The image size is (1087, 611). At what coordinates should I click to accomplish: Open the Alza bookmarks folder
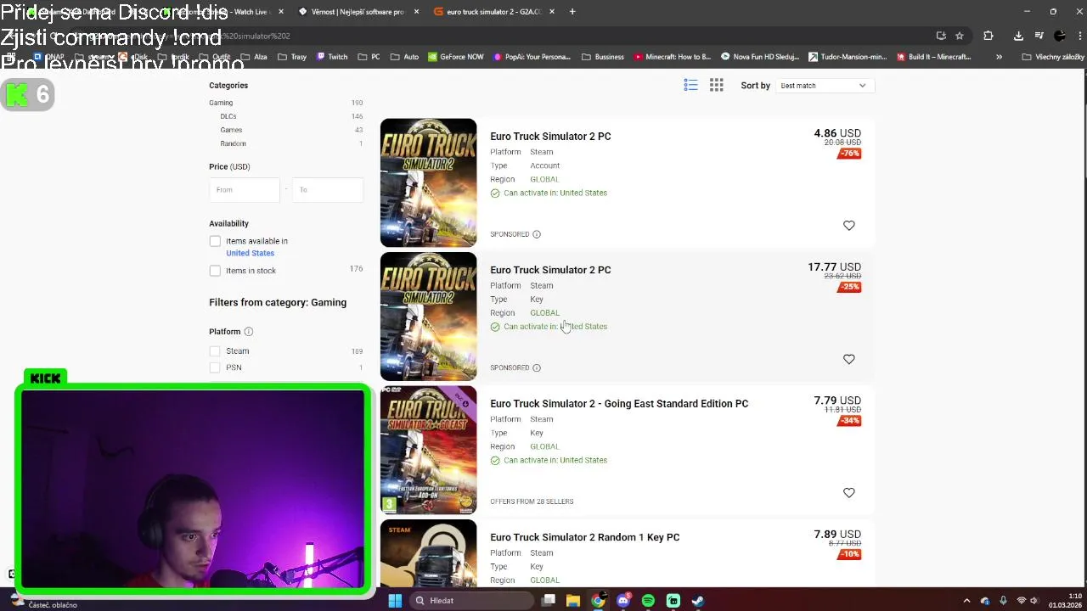tap(252, 57)
